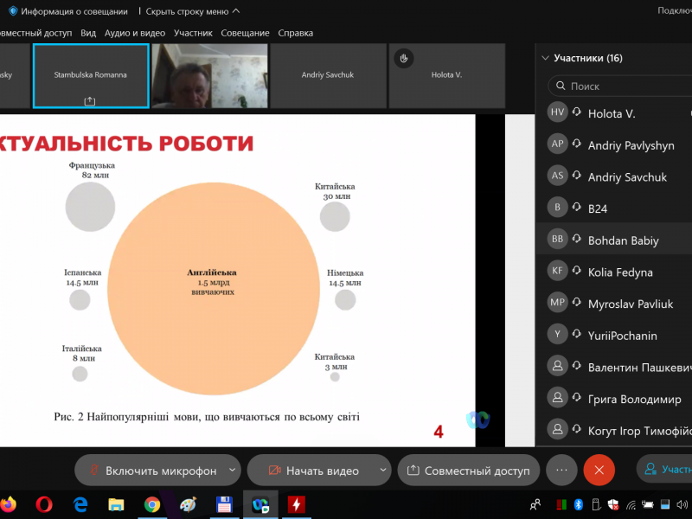Click the participants 'Поиск' search field

(623, 86)
